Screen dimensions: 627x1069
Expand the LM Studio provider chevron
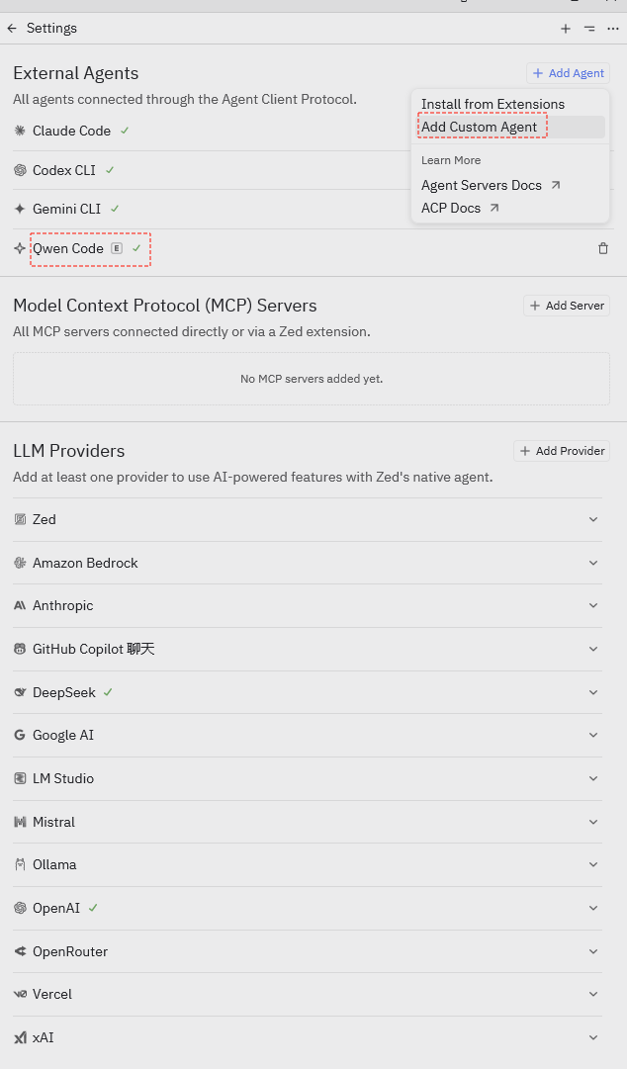tap(593, 778)
